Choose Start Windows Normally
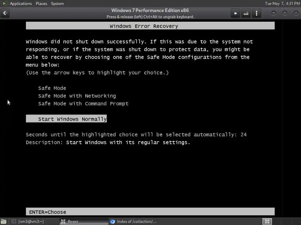301x225 pixels. point(66,119)
